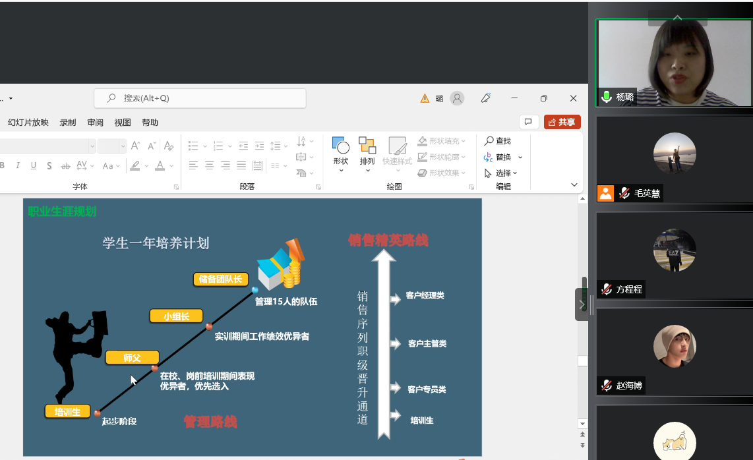This screenshot has width=753, height=460.
Task: Open the Slide Show tab (幻灯片放映)
Action: pyautogui.click(x=28, y=123)
